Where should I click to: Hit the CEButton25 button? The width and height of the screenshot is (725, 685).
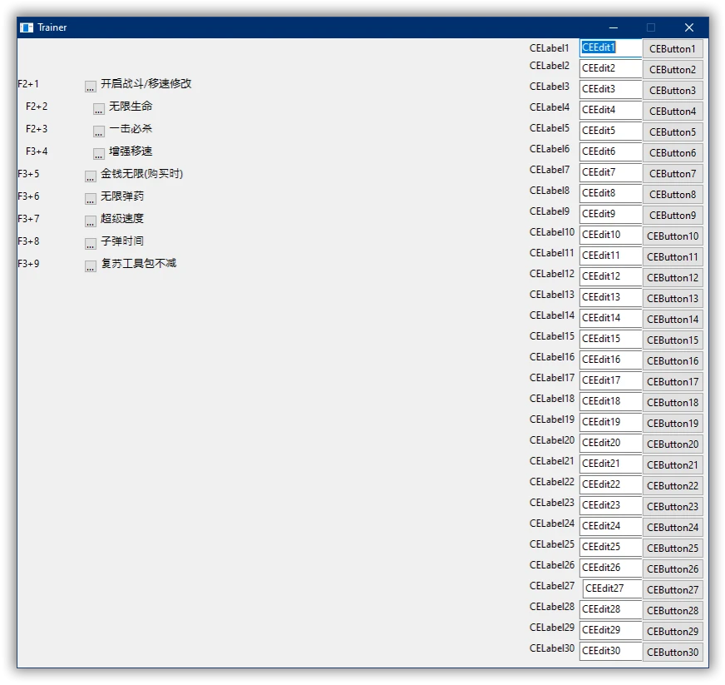(x=673, y=548)
